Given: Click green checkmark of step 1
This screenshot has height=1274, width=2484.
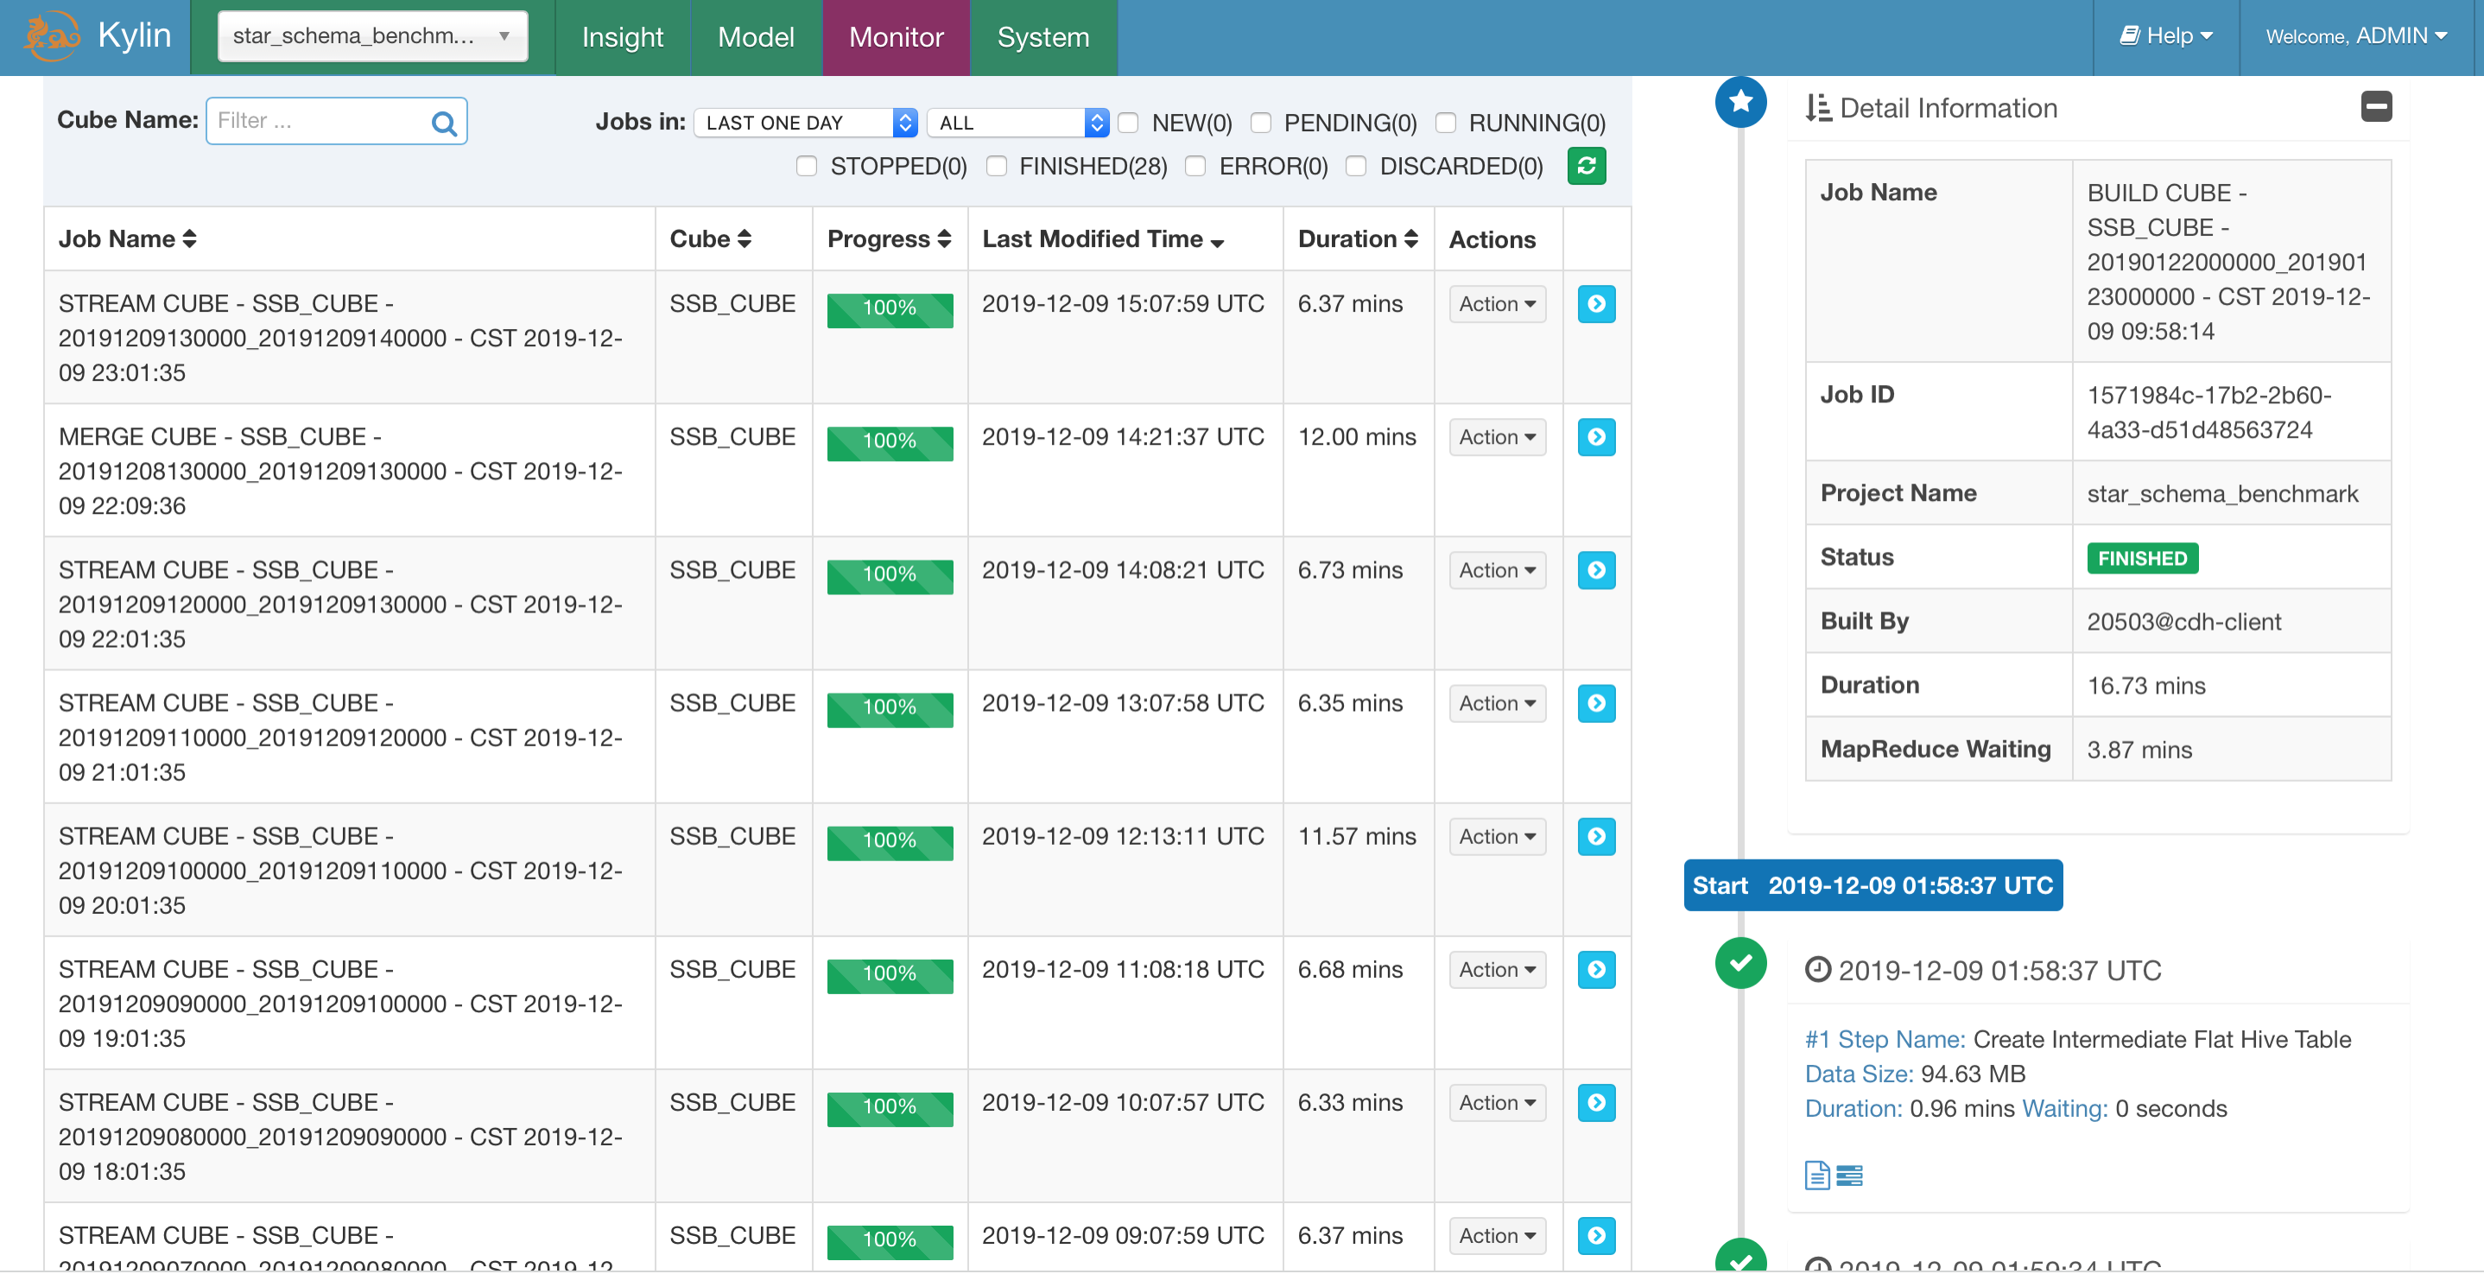Looking at the screenshot, I should pyautogui.click(x=1739, y=962).
